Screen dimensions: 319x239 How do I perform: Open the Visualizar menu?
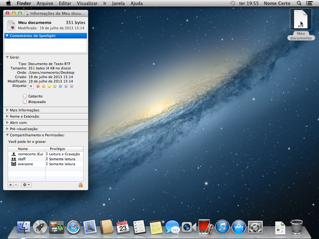pos(87,3)
